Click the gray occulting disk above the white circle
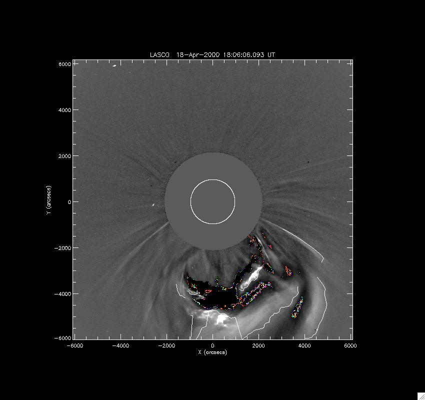The height and width of the screenshot is (400, 425). (x=213, y=166)
